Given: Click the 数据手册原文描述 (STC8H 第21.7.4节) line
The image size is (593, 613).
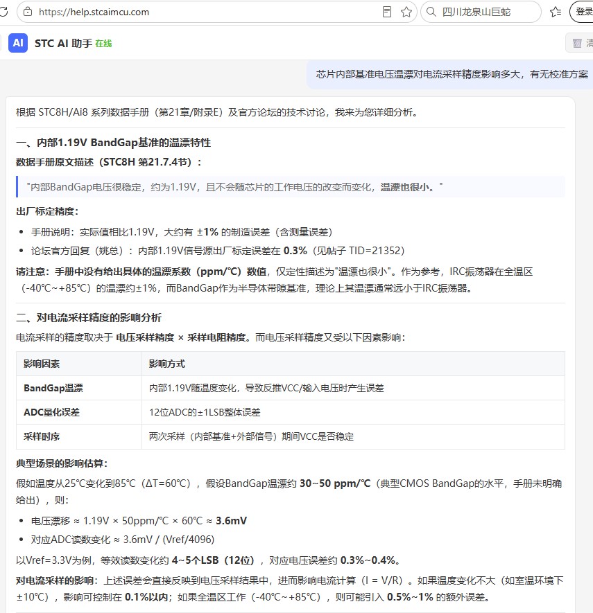Looking at the screenshot, I should click(x=109, y=162).
